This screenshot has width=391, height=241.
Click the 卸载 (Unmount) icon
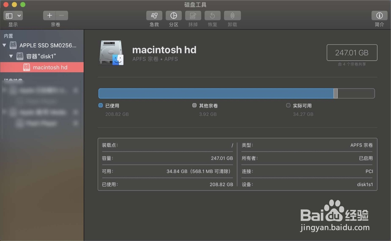[x=232, y=16]
